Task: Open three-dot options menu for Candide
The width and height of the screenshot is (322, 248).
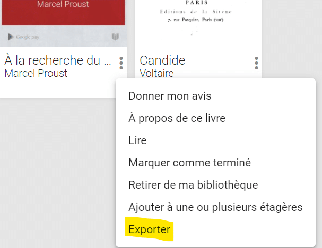Action: pos(256,63)
